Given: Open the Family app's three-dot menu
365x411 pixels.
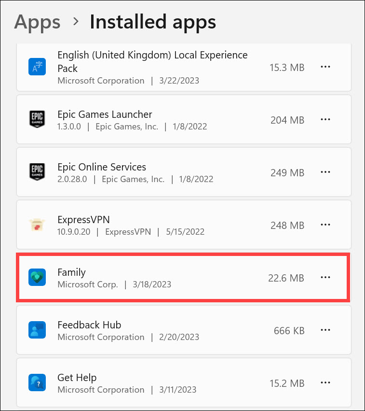Looking at the screenshot, I should point(325,277).
